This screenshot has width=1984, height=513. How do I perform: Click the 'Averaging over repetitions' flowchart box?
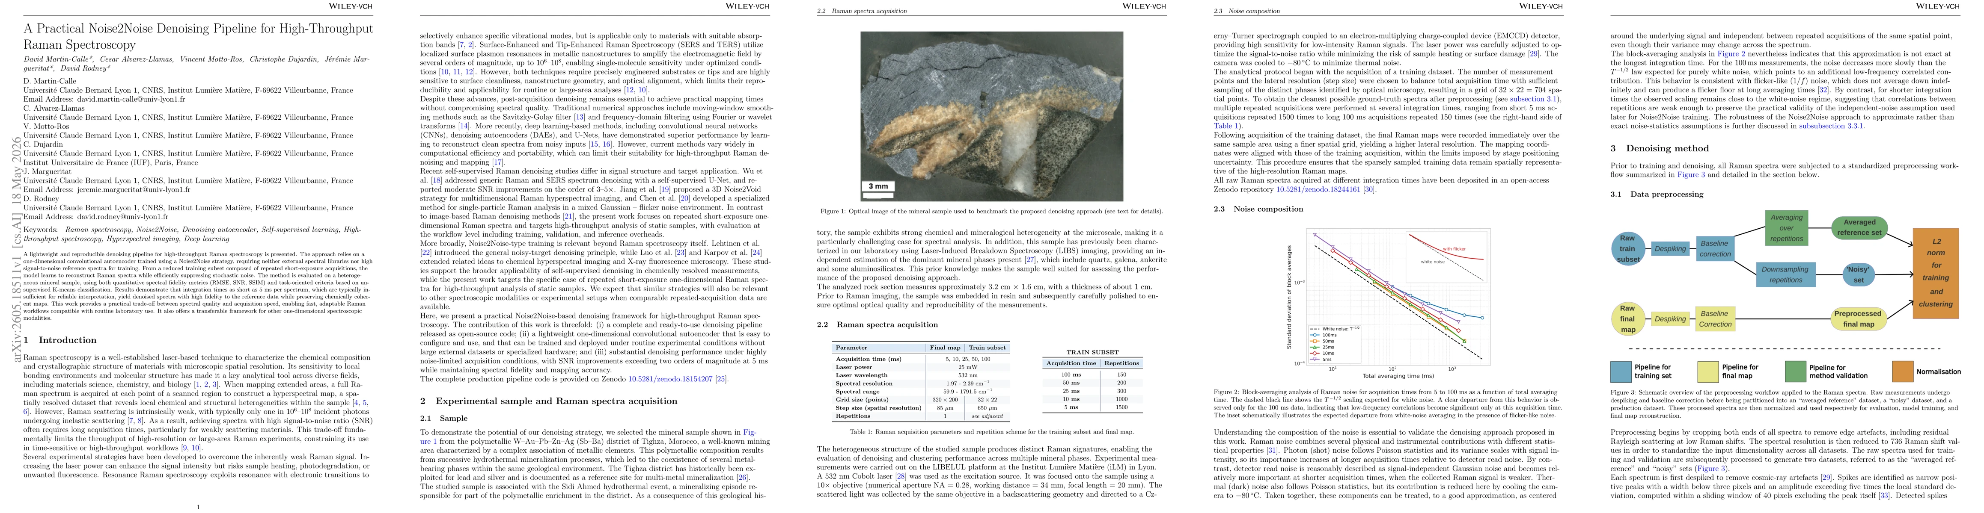click(1786, 228)
